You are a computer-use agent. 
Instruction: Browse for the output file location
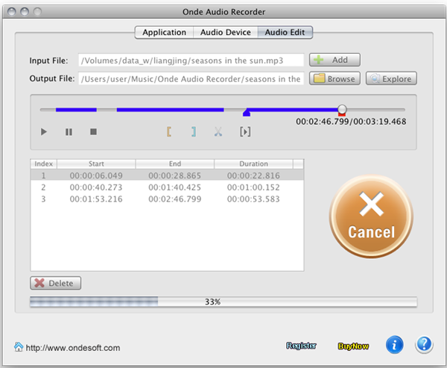coord(335,78)
